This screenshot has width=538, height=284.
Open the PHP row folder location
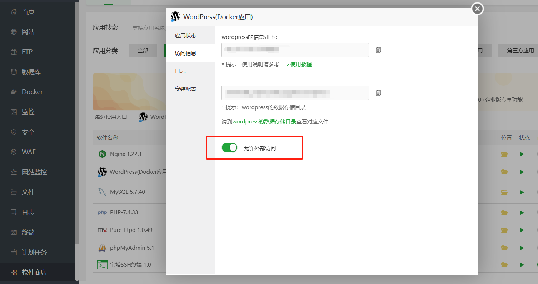tap(504, 213)
